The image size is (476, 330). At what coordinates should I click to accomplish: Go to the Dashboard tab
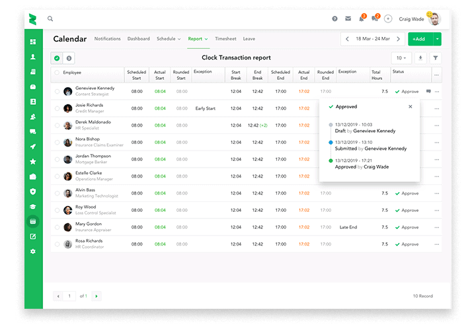point(138,39)
